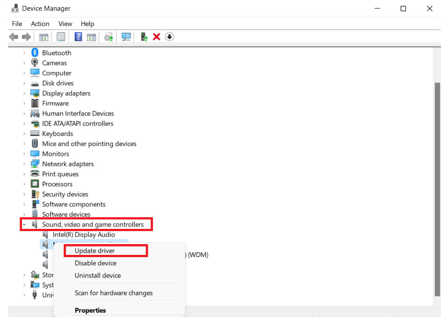Expand the Monitors category

(24, 154)
